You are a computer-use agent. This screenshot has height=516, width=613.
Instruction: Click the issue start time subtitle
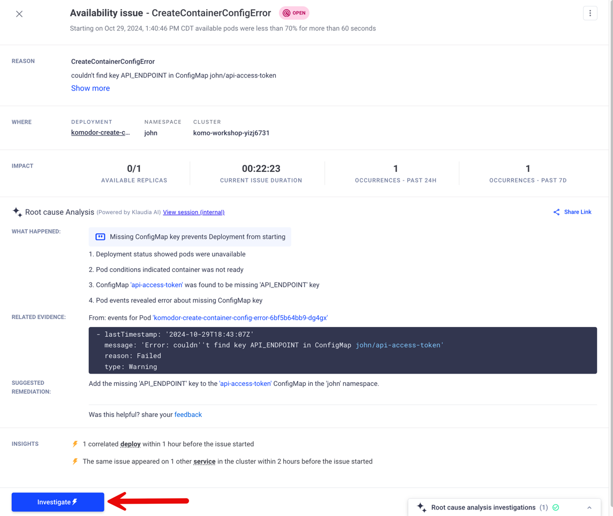click(x=223, y=28)
